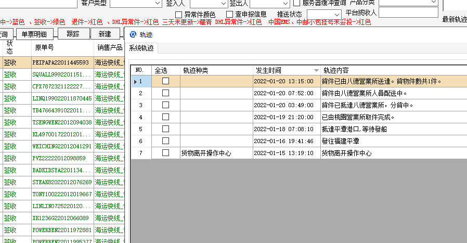This screenshot has width=467, height=243.
Task: Select order PEIPAPA22011445593
Action: 61,62
